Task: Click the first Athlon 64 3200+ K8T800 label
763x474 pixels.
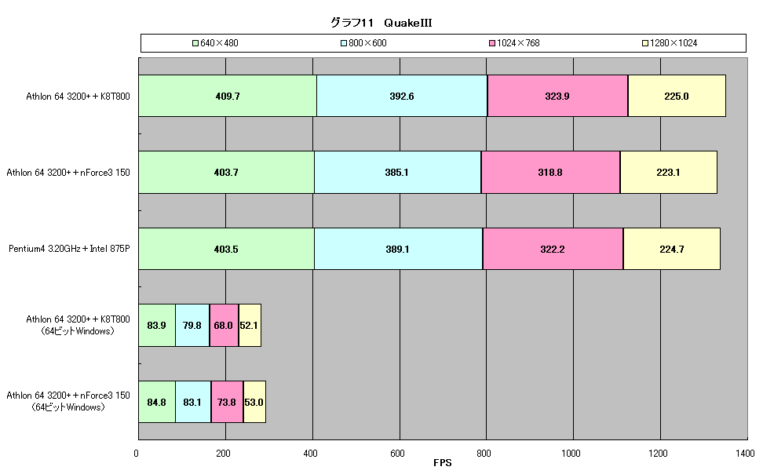Action: 78,97
